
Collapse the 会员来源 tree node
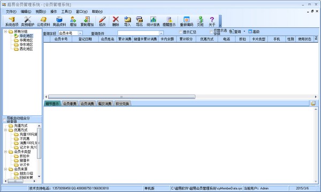click(5, 169)
